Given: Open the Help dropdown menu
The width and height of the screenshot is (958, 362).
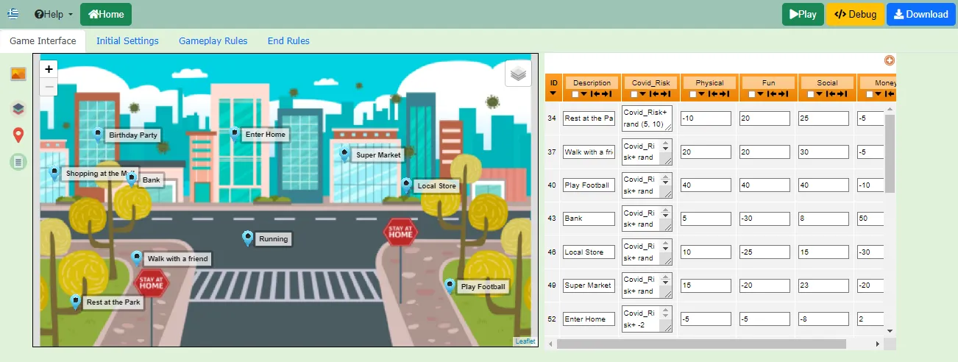Looking at the screenshot, I should [54, 14].
